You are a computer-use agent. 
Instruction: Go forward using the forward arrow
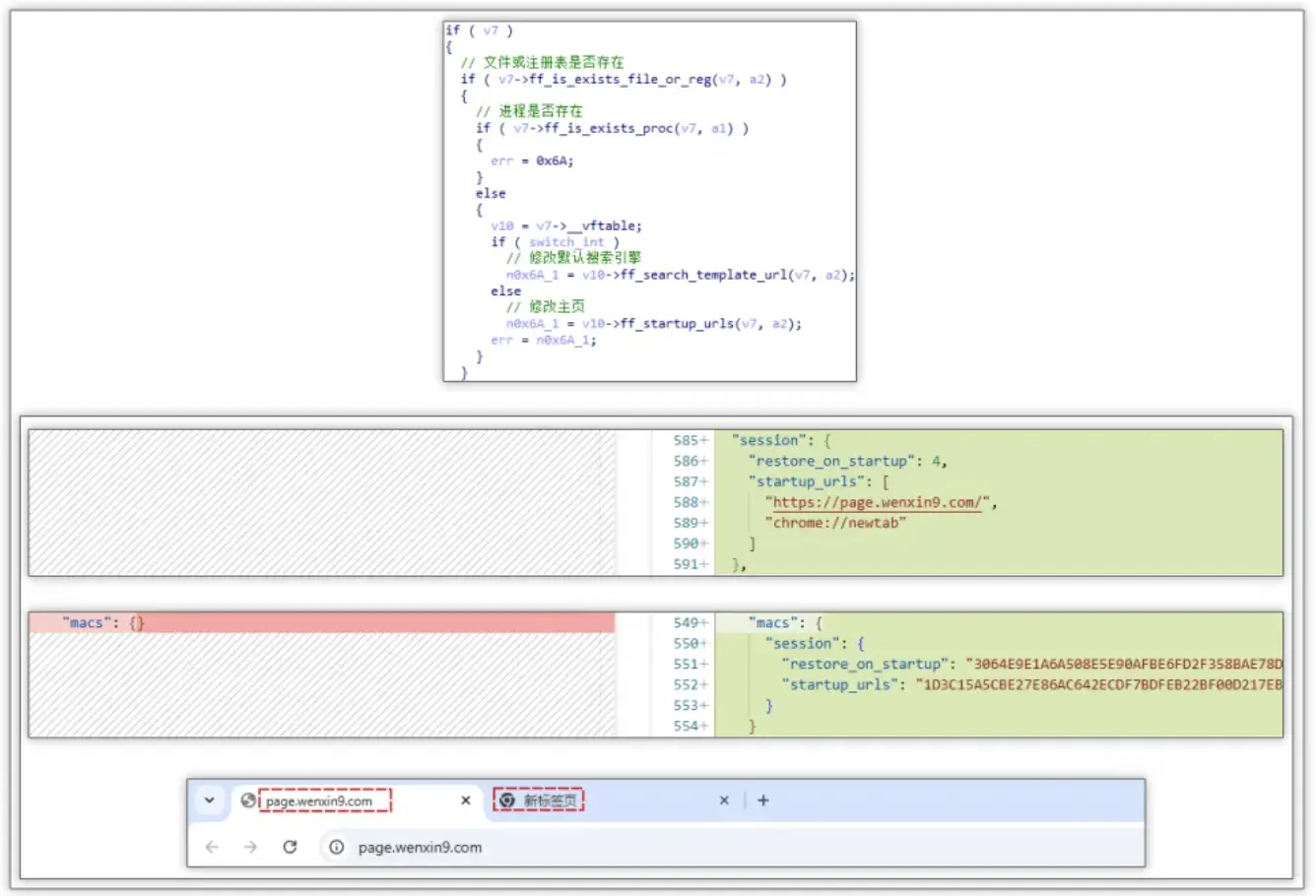(x=250, y=847)
